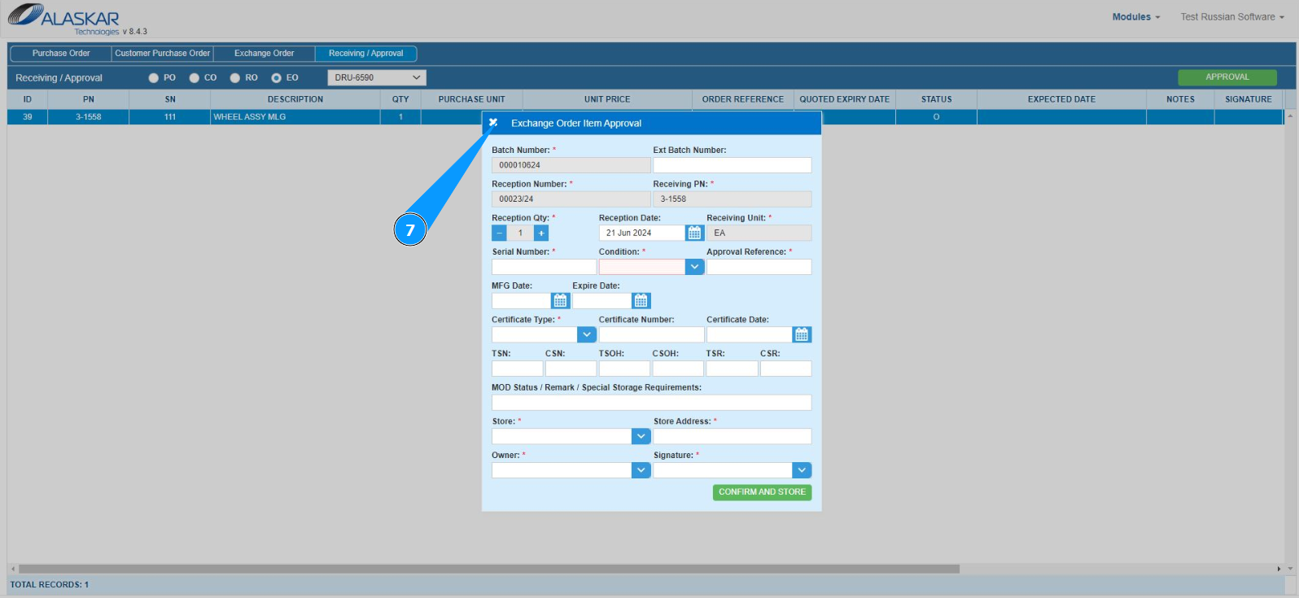Click the ORDER REFERENCE column header
1299x598 pixels.
pyautogui.click(x=743, y=99)
